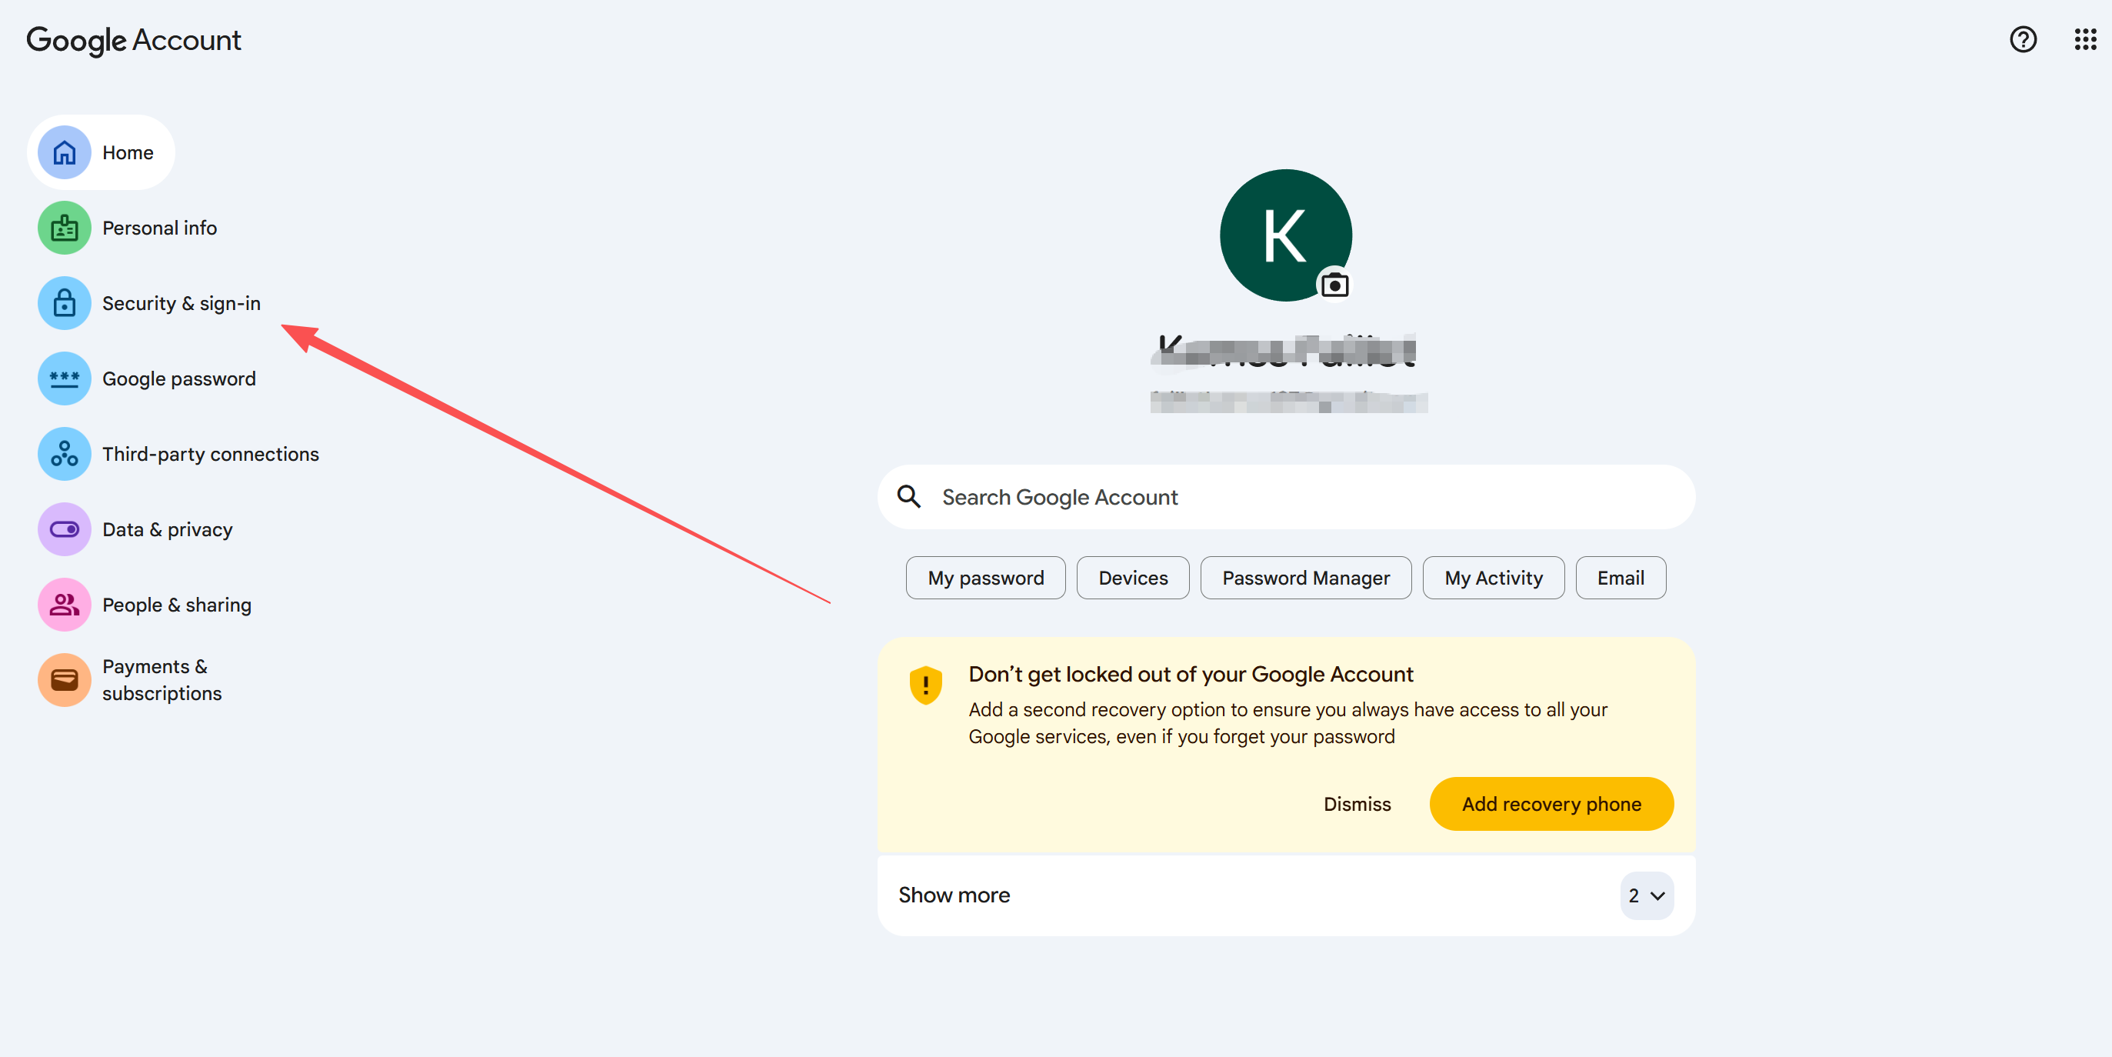The width and height of the screenshot is (2112, 1057).
Task: Select the Email shortcut chip
Action: (1620, 578)
